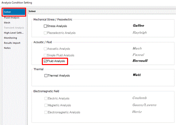
Task: Click the Simple Fluid Analysis checkbox
Action: (45, 55)
